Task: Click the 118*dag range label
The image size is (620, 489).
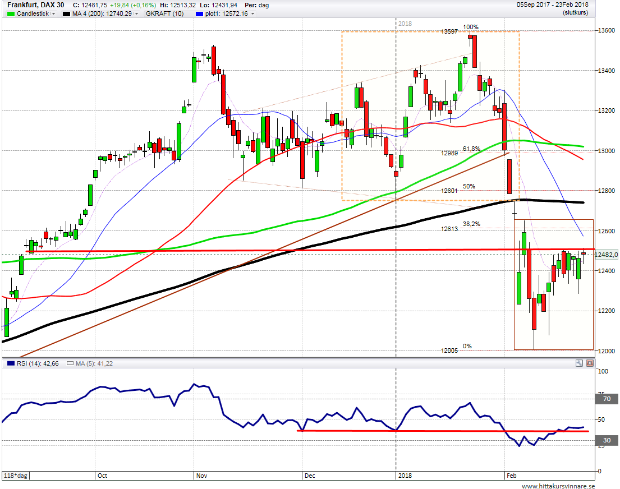Action: (x=15, y=476)
